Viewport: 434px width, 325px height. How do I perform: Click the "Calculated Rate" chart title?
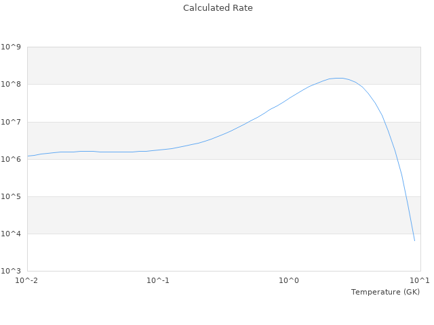[218, 8]
